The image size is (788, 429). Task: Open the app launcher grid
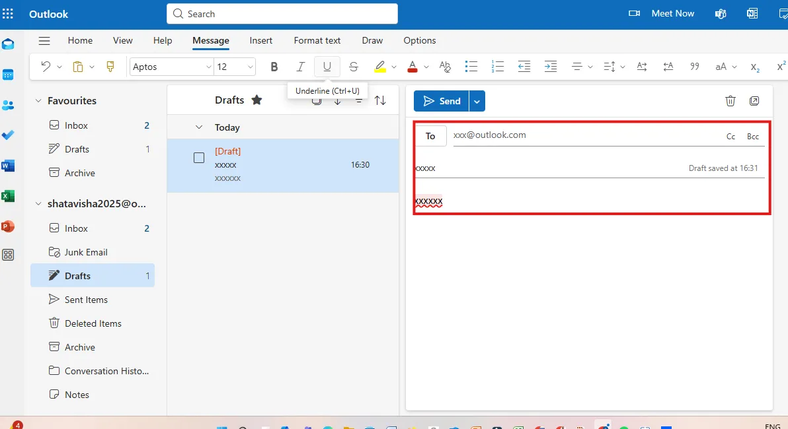coord(8,14)
